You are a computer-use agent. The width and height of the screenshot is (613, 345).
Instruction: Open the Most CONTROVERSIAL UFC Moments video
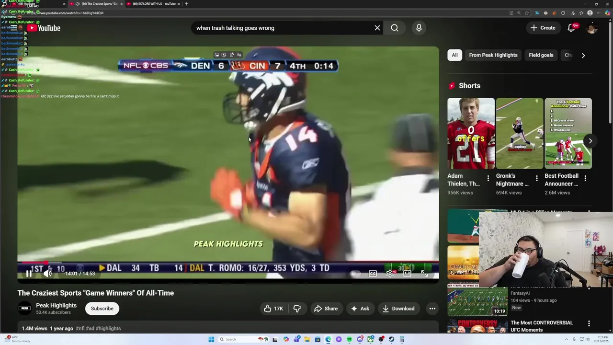click(x=542, y=326)
